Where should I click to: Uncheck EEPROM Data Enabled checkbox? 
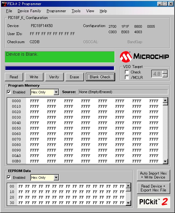(9, 177)
